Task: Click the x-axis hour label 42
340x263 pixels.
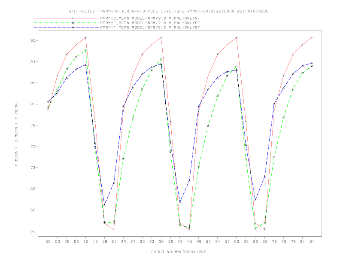Action: click(x=180, y=242)
